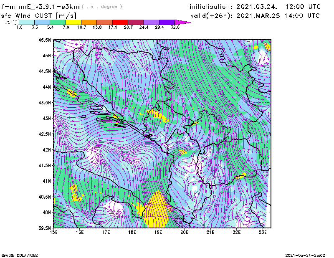Click the legend value 13.8

(97, 27)
